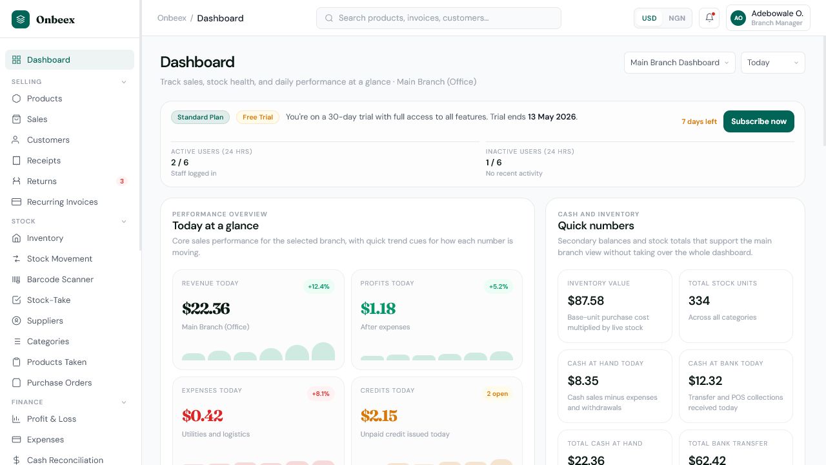The image size is (826, 465).
Task: Open the Today date range dropdown
Action: pos(773,63)
